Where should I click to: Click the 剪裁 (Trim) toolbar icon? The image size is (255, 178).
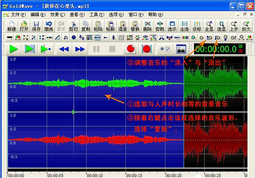(160, 26)
